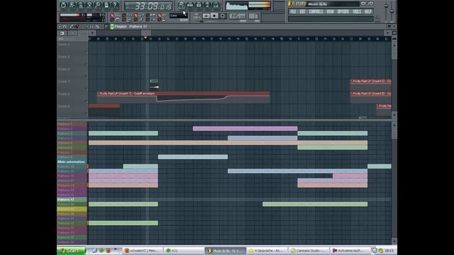Select Pattern 3 in pattern list
454x255 pixels.
coord(72,134)
